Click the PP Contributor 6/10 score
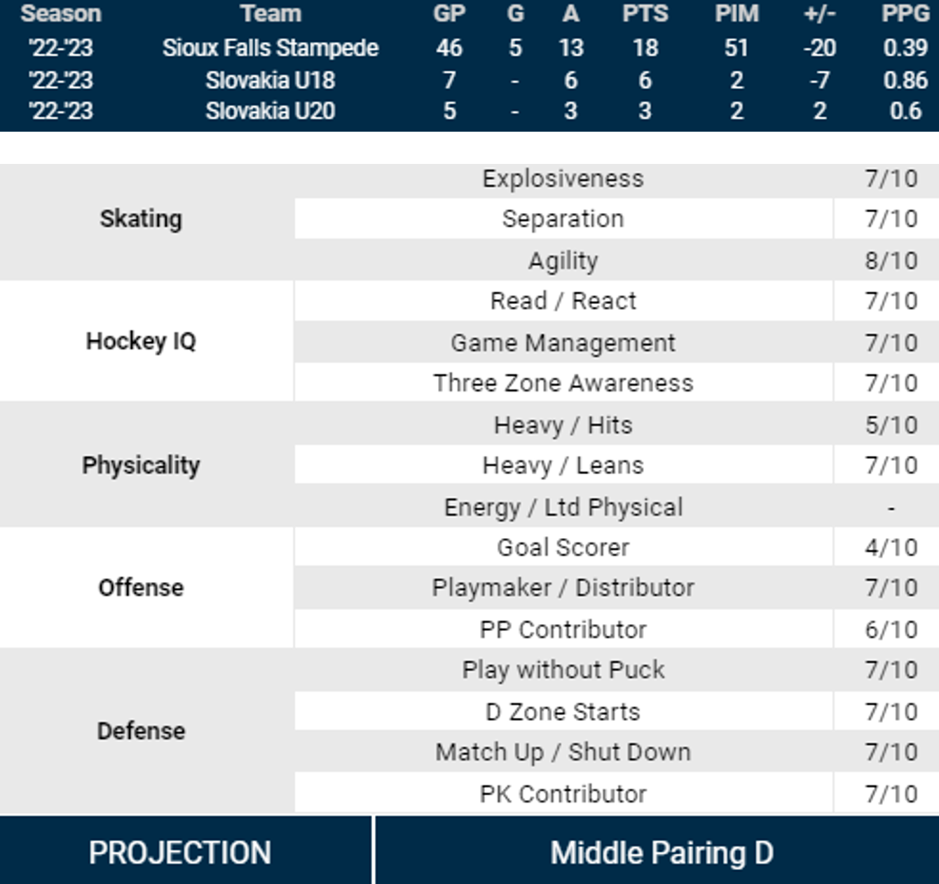 [x=891, y=629]
